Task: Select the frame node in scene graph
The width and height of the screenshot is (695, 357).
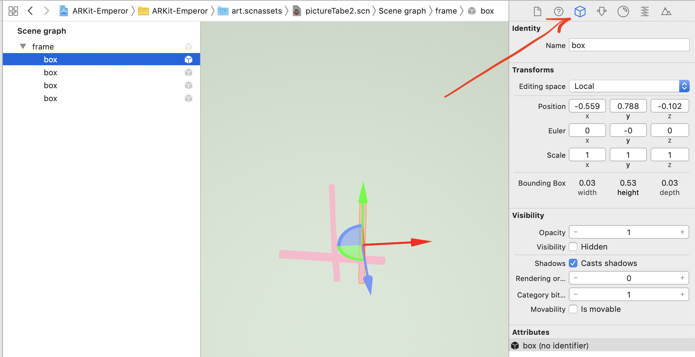Action: pyautogui.click(x=101, y=47)
